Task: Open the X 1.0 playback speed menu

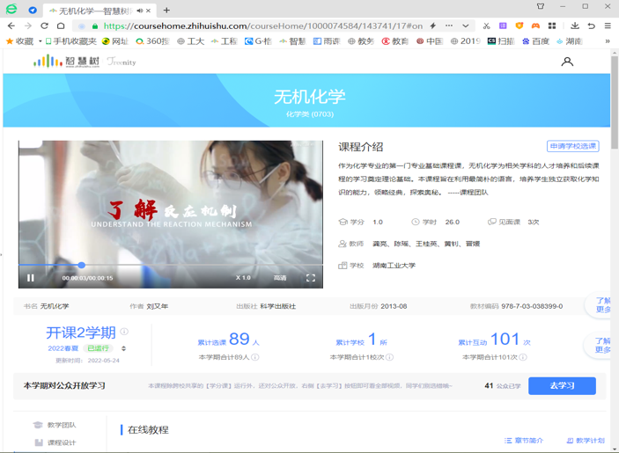Action: 243,278
